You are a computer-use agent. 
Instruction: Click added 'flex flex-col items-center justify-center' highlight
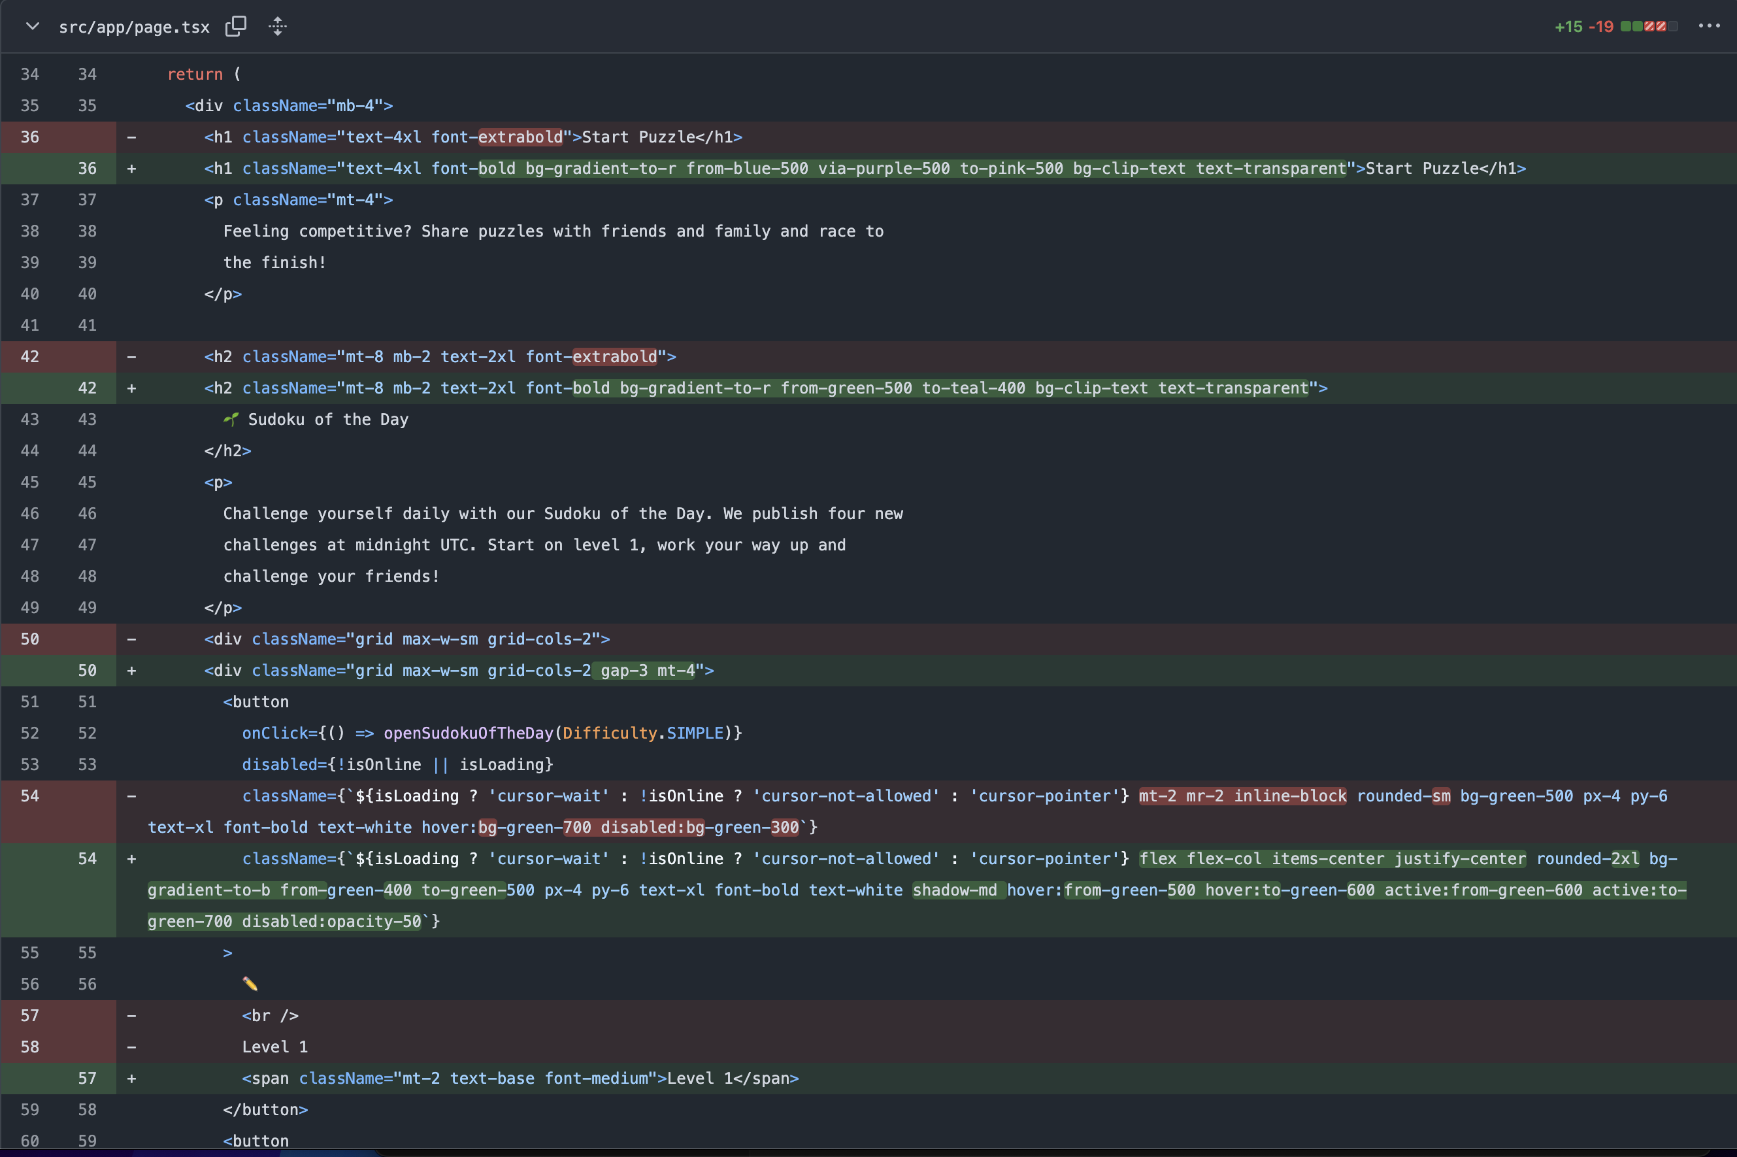[1332, 859]
